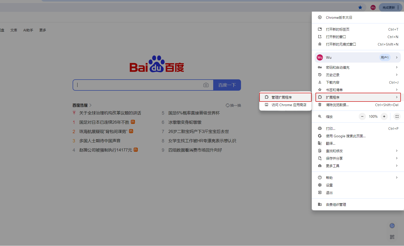The image size is (404, 246).
Task: Open the three-dot Chrome menu icon
Action: click(x=398, y=7)
